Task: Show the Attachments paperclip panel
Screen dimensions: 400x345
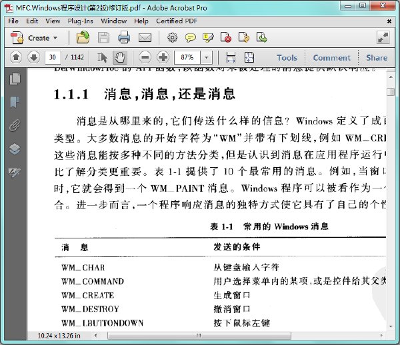Action: tap(15, 125)
